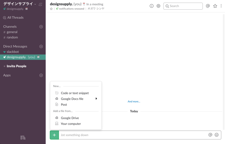
Task: Start a new direct message with plus icon
Action: click(x=41, y=46)
